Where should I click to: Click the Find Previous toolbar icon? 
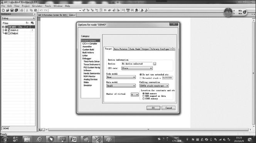point(84,10)
